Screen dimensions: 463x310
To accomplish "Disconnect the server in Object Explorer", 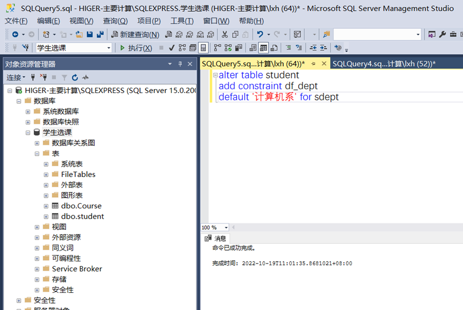I will point(44,77).
